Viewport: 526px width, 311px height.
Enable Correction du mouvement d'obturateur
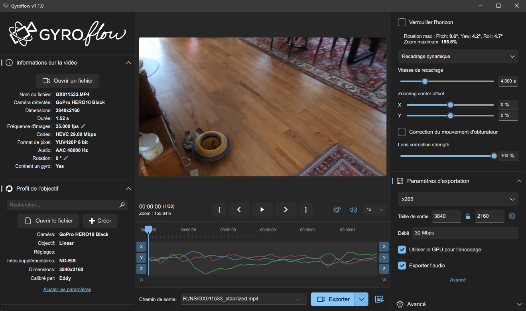coord(402,132)
